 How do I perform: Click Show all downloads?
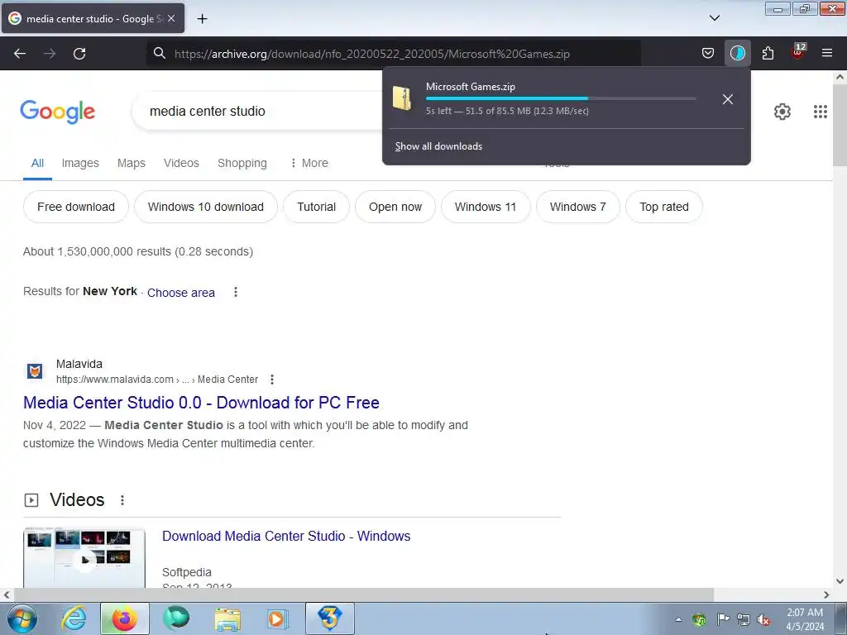pos(438,146)
